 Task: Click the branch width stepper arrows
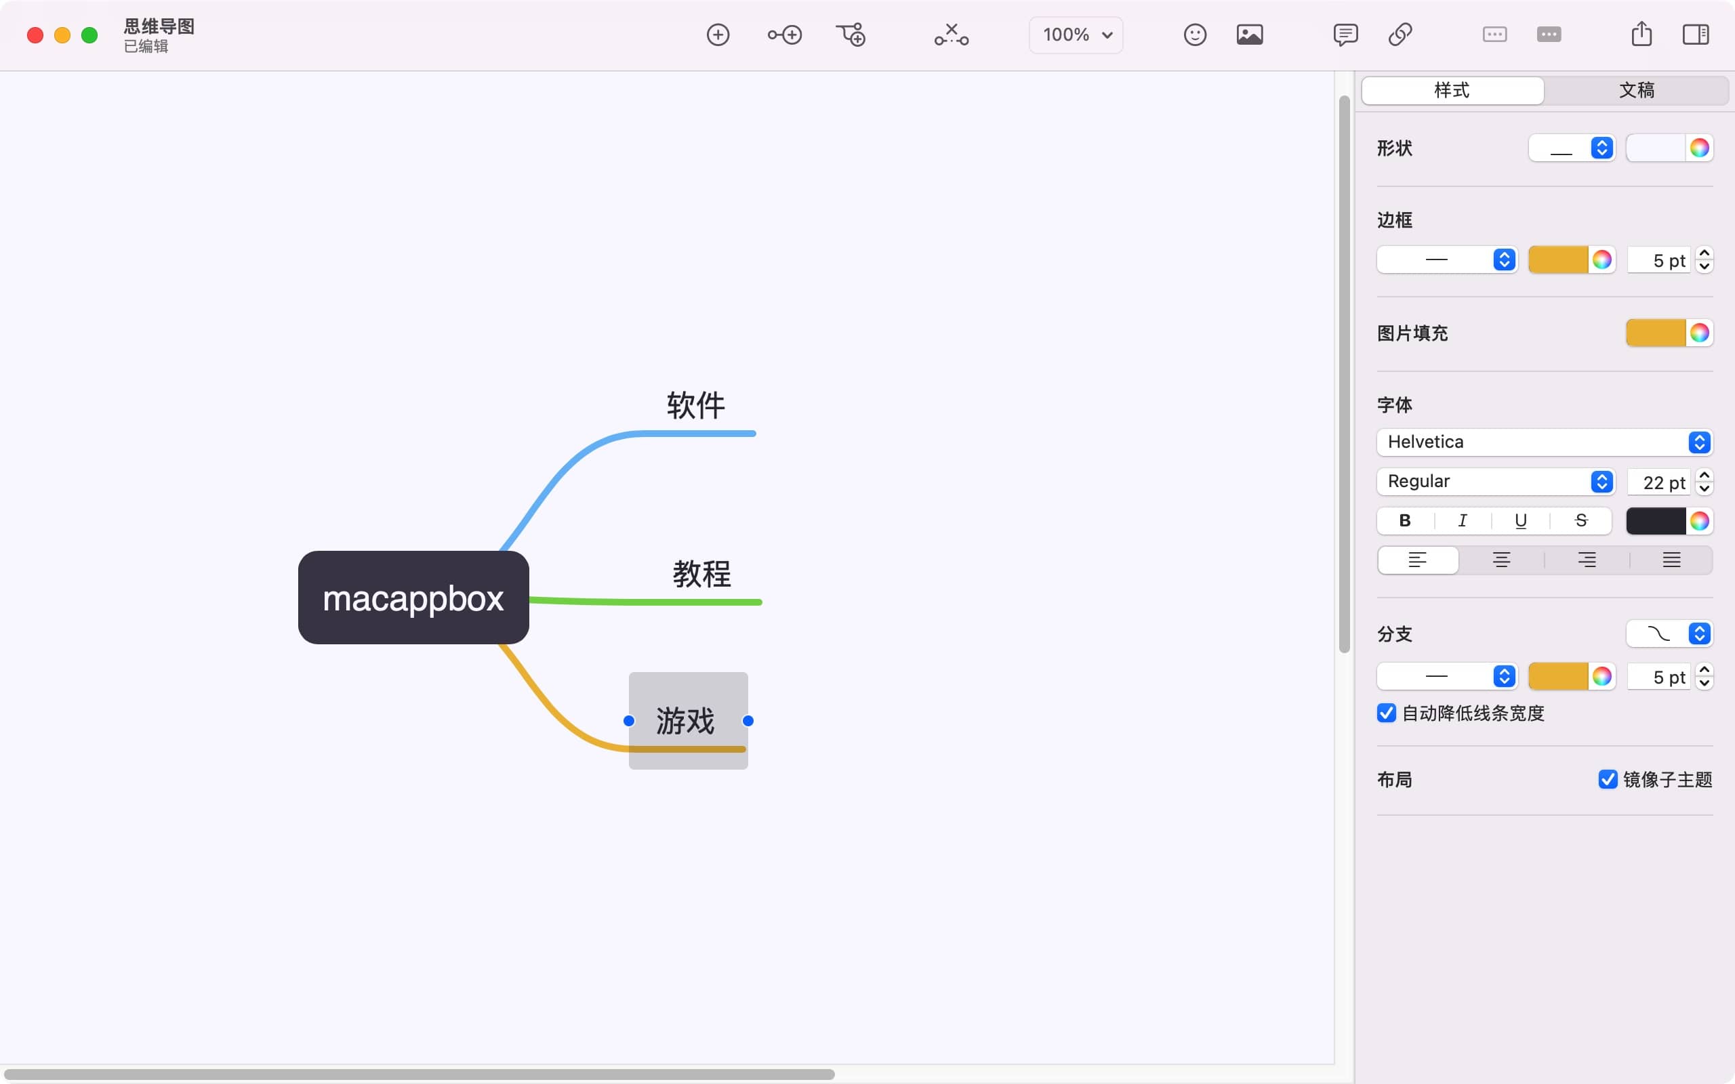click(1705, 676)
